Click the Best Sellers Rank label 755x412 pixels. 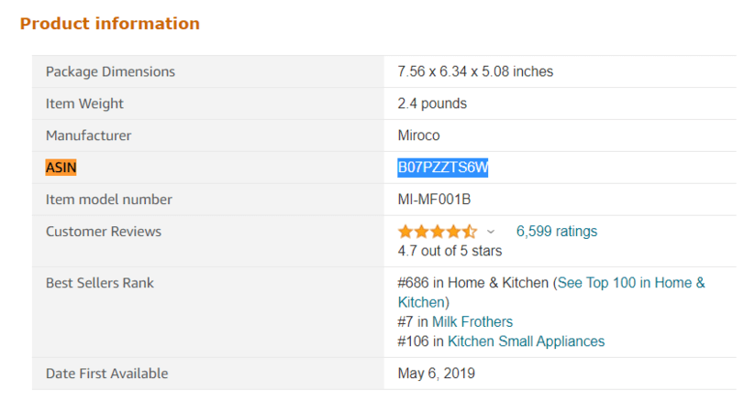pyautogui.click(x=100, y=283)
